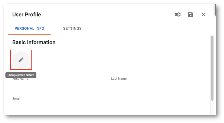Close the User Profile dialog
This screenshot has height=123, width=224.
pos(203,14)
